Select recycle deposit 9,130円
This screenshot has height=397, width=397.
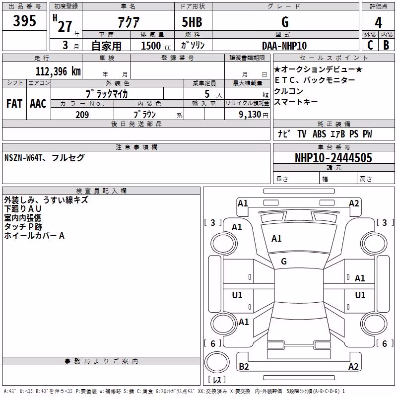[254, 115]
